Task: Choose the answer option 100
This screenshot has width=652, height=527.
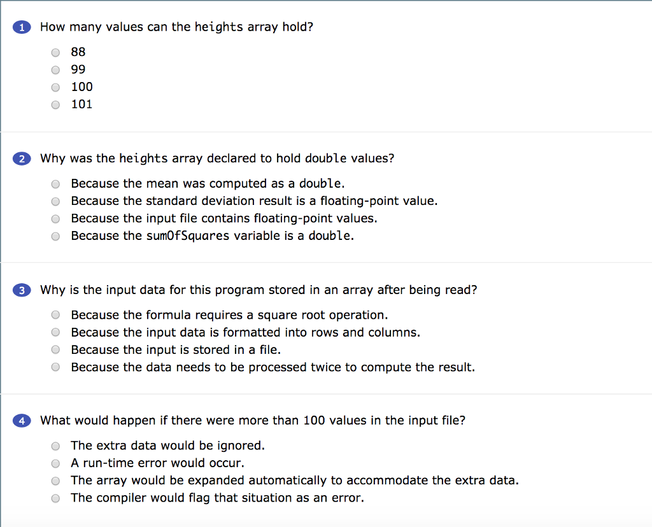Action: click(55, 87)
